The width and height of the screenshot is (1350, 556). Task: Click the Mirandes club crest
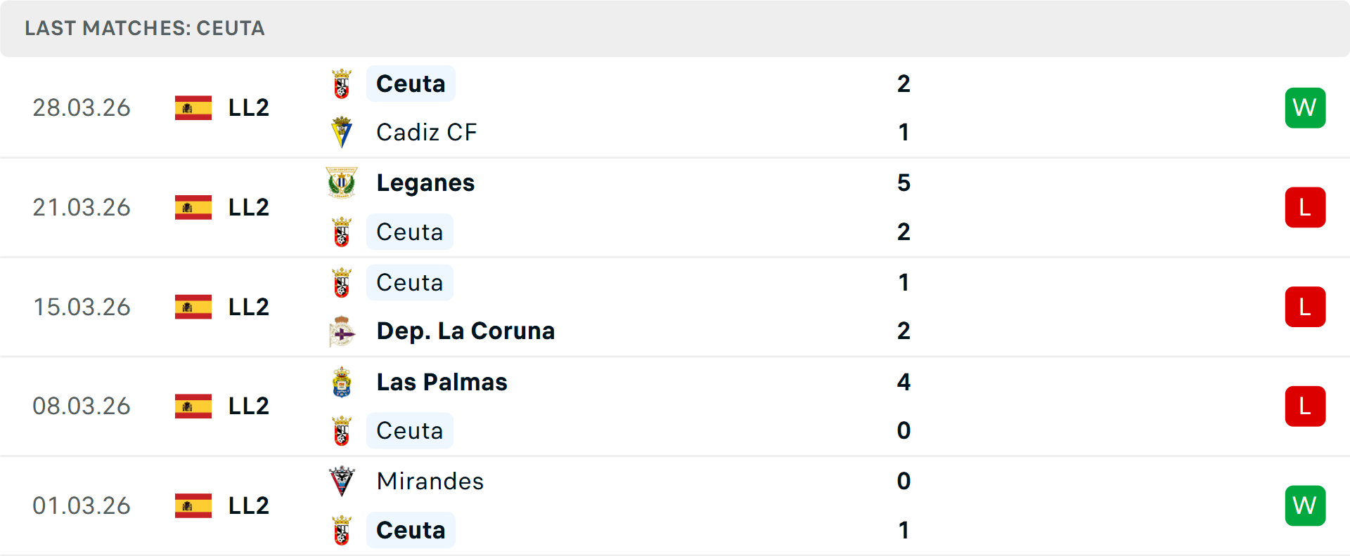[x=342, y=482]
